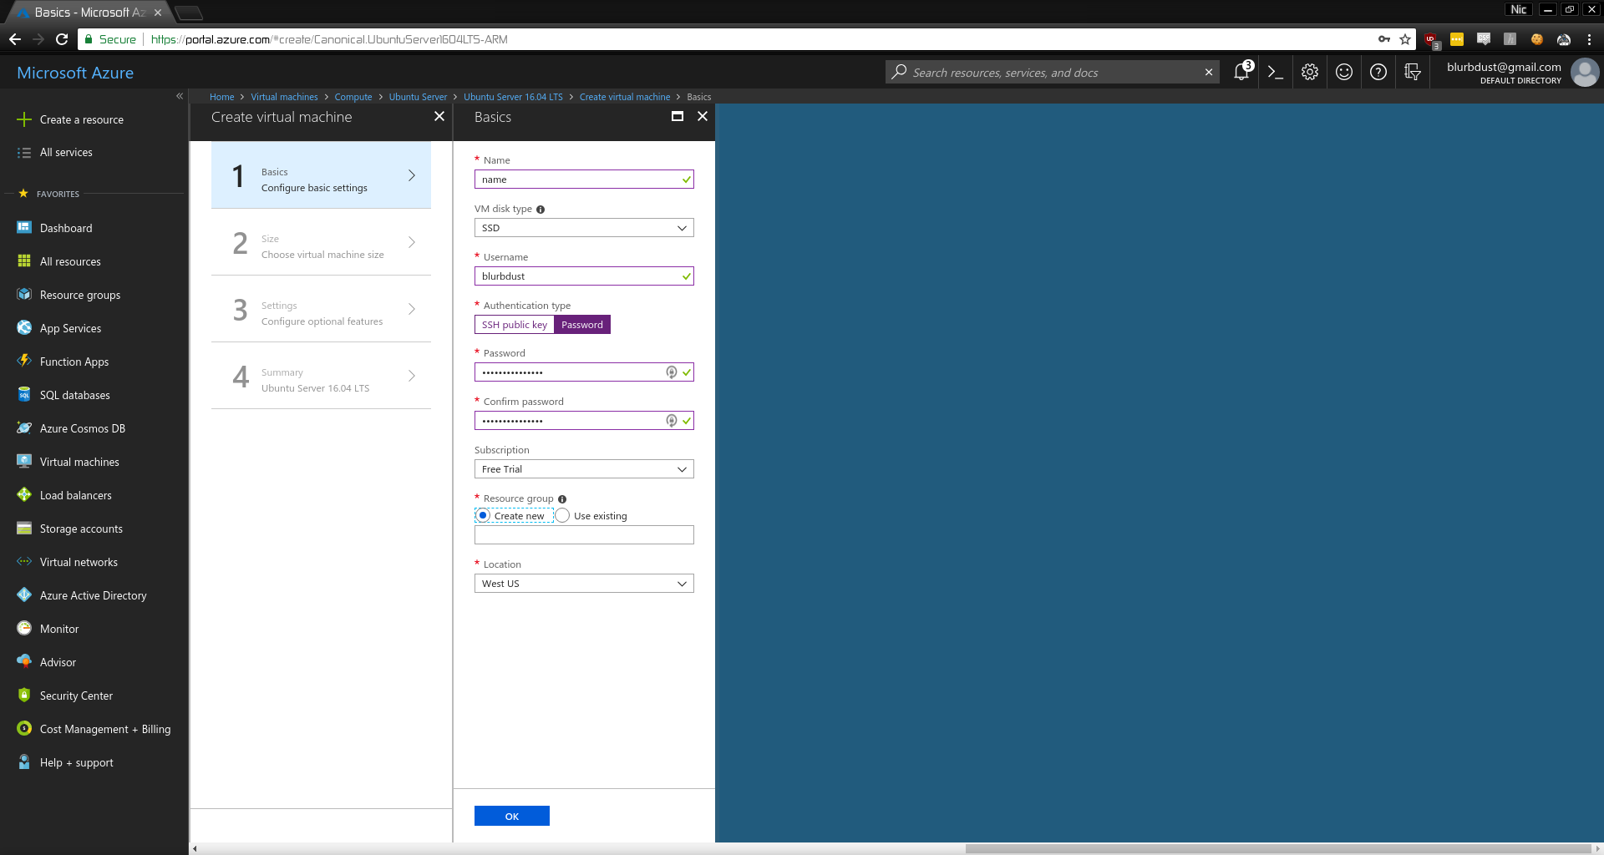
Task: Click the Password input field
Action: click(x=584, y=372)
